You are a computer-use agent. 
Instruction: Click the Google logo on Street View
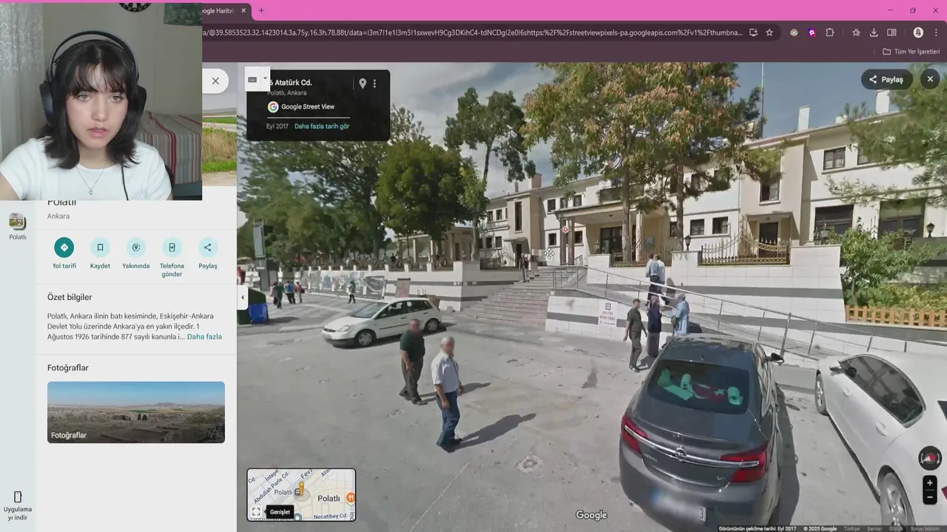[591, 515]
